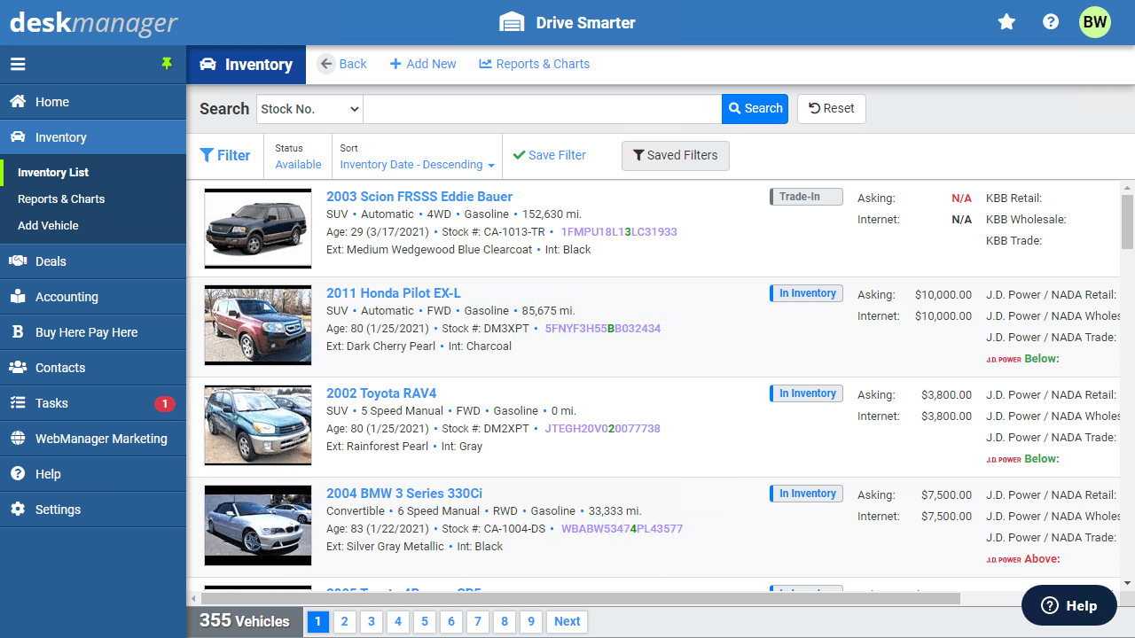
Task: Open the Inventory Date - Descending sort dropdown
Action: click(416, 164)
